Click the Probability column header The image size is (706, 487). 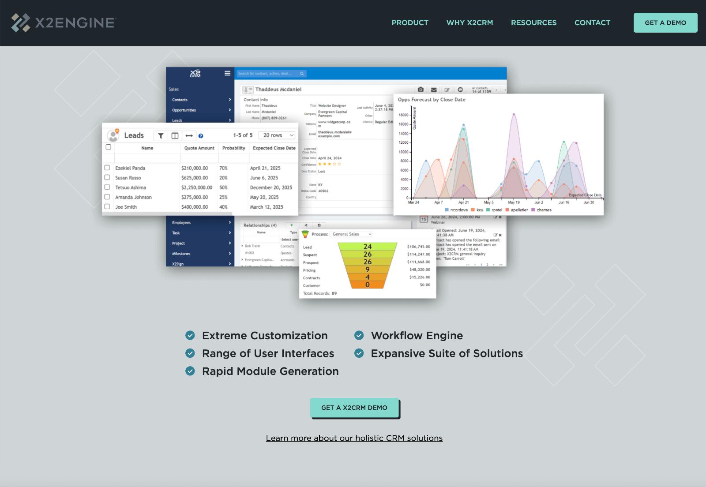click(233, 148)
